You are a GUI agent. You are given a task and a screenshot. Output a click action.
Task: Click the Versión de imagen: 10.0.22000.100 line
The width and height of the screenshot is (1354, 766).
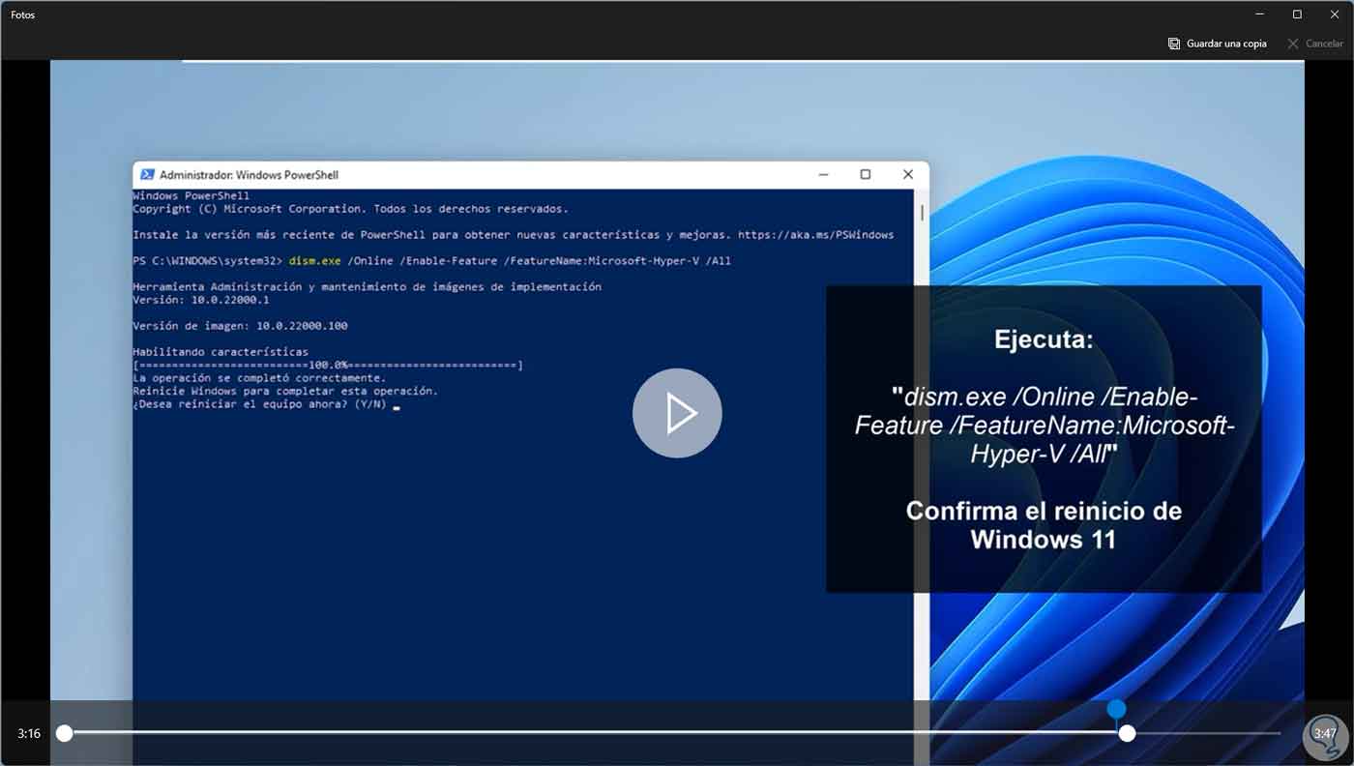[240, 326]
